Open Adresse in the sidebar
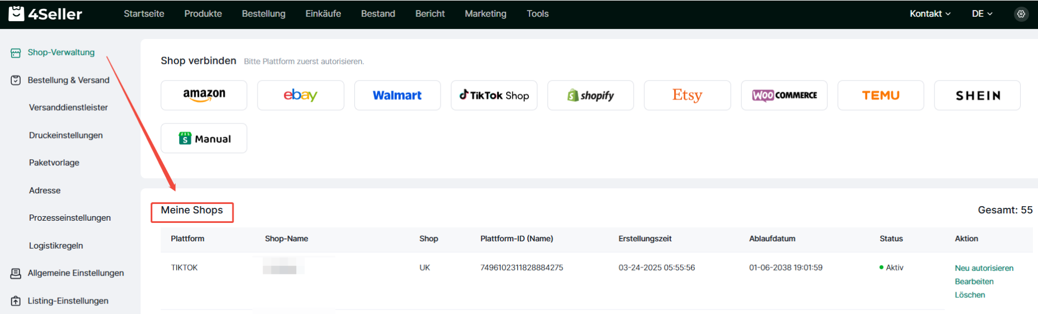The width and height of the screenshot is (1038, 314). [45, 191]
